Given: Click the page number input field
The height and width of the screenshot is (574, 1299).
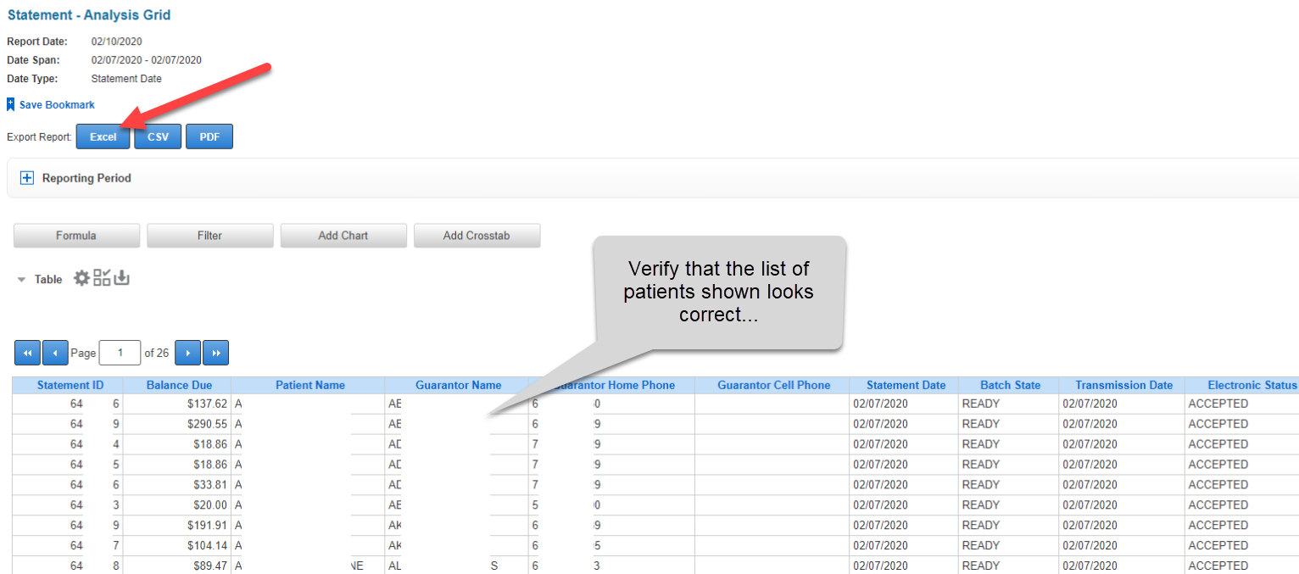Looking at the screenshot, I should pyautogui.click(x=120, y=353).
